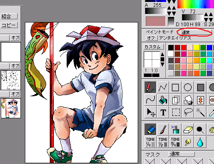Select the freehand pencil drawing tool

coord(150,87)
